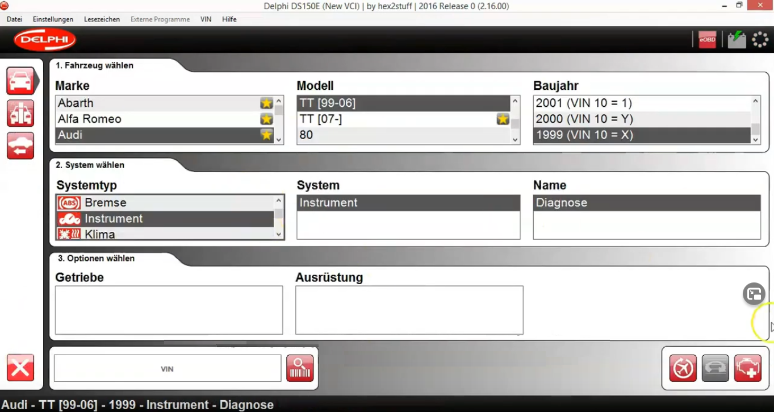Click the climate icon beside Klima
774x412 pixels.
[x=69, y=234]
